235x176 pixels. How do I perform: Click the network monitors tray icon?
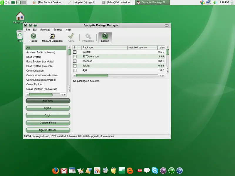pos(208,2)
